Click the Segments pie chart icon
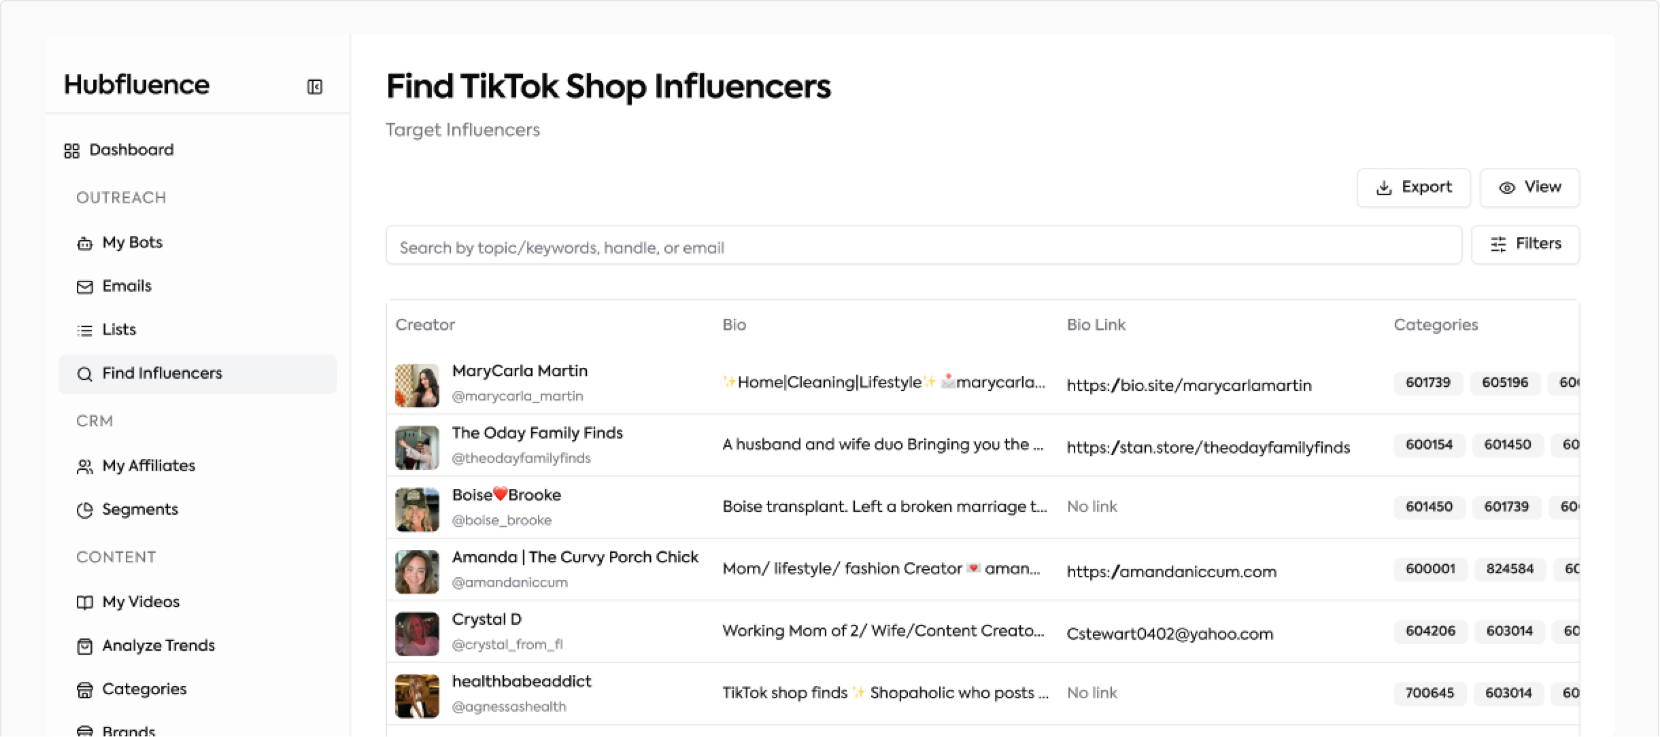This screenshot has width=1660, height=737. coord(84,509)
